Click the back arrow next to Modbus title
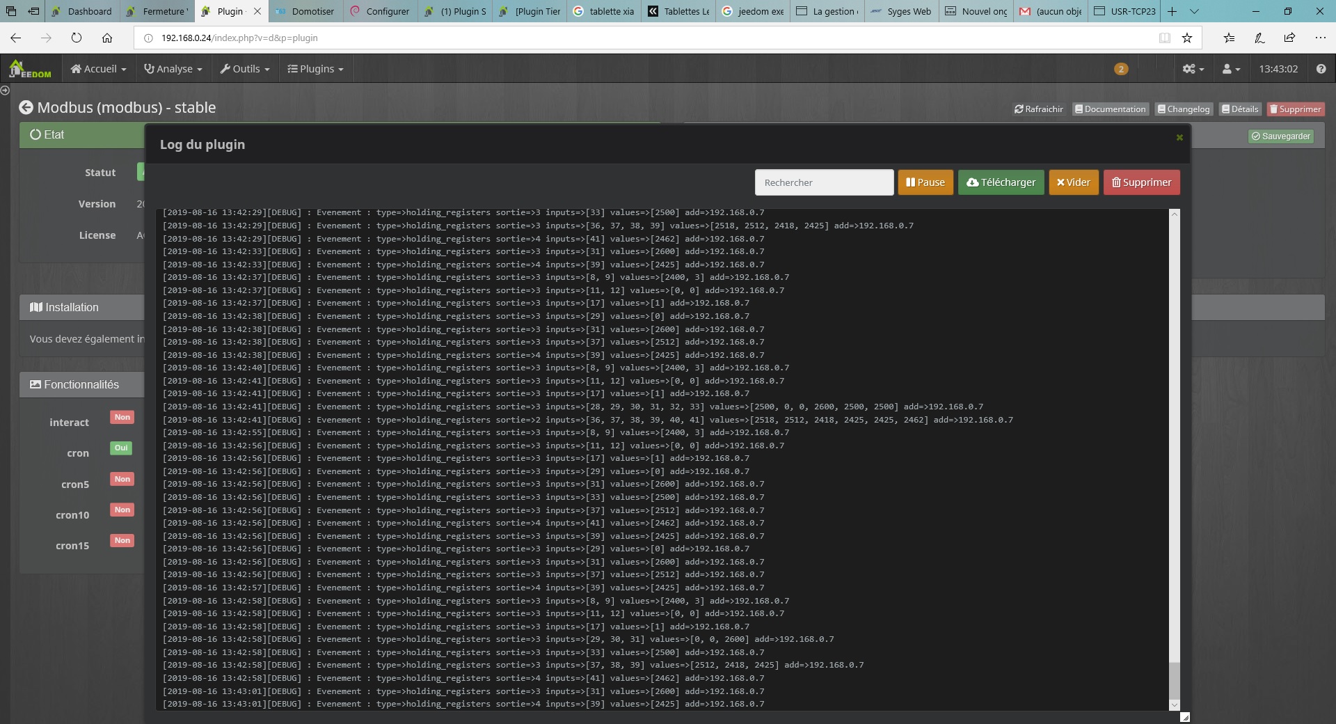Screen dimensions: 1336x724 pos(26,107)
